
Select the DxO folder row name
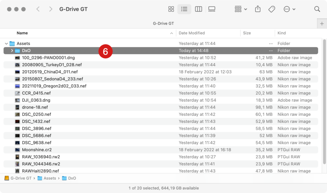pyautogui.click(x=26, y=51)
